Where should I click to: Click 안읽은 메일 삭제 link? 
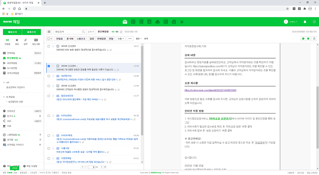[131, 32]
